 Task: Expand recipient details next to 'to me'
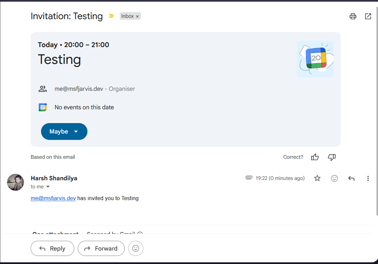pos(48,187)
